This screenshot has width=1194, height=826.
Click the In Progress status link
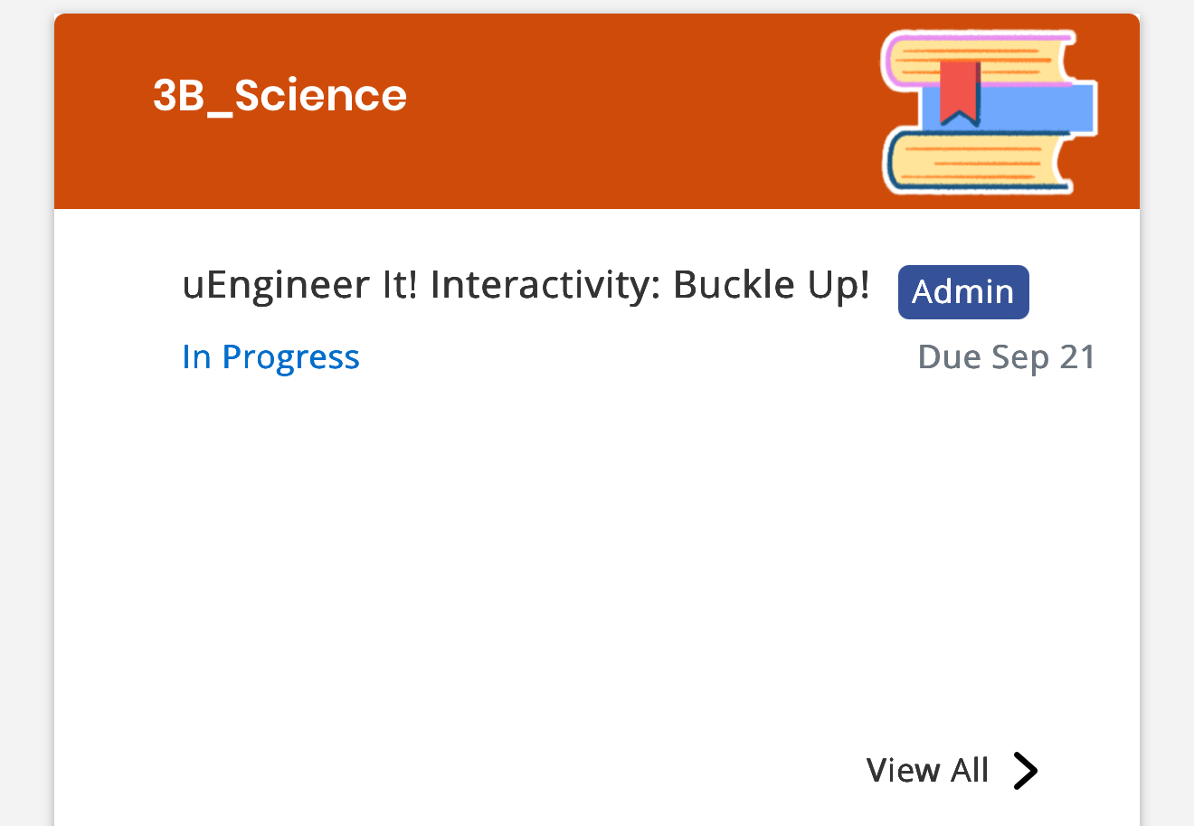click(x=270, y=357)
